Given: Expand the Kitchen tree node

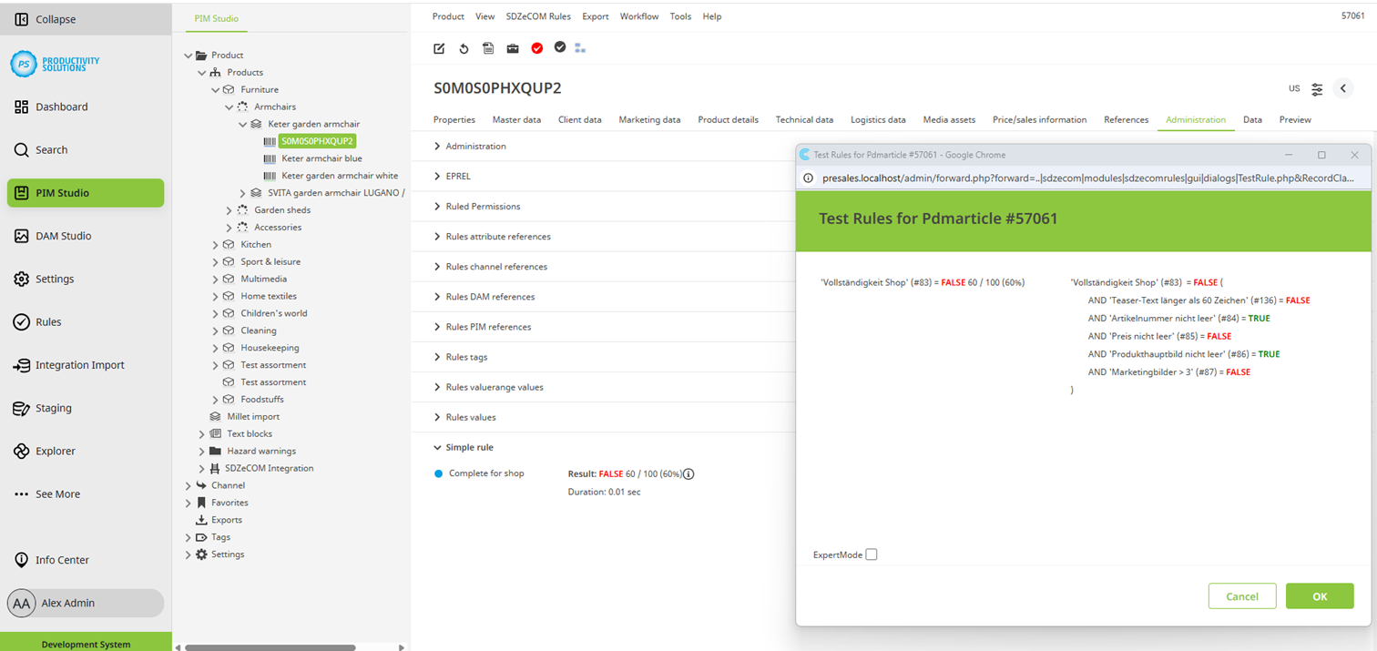Looking at the screenshot, I should click(x=216, y=245).
